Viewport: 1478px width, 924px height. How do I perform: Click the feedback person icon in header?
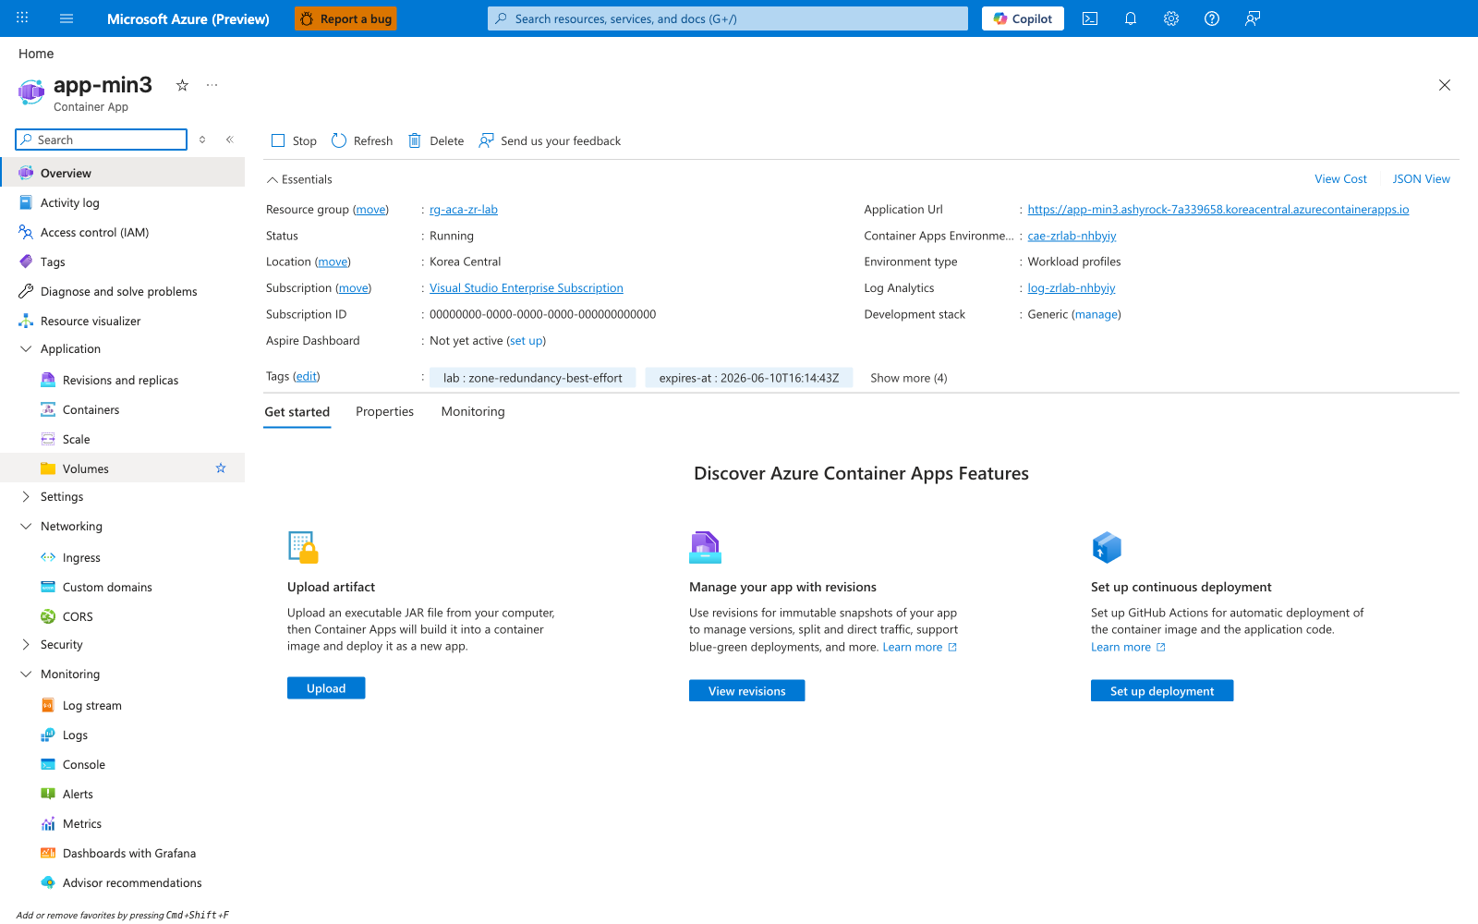pyautogui.click(x=1253, y=18)
